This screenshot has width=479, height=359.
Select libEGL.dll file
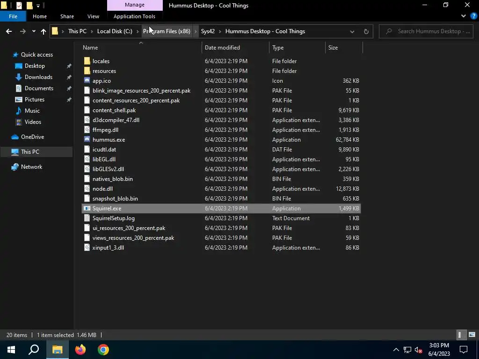[x=104, y=159]
